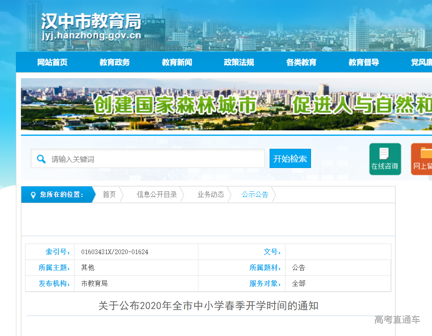The image size is (432, 336).
Task: Navigate to 业务动态 breadcrumb link
Action: (x=211, y=195)
